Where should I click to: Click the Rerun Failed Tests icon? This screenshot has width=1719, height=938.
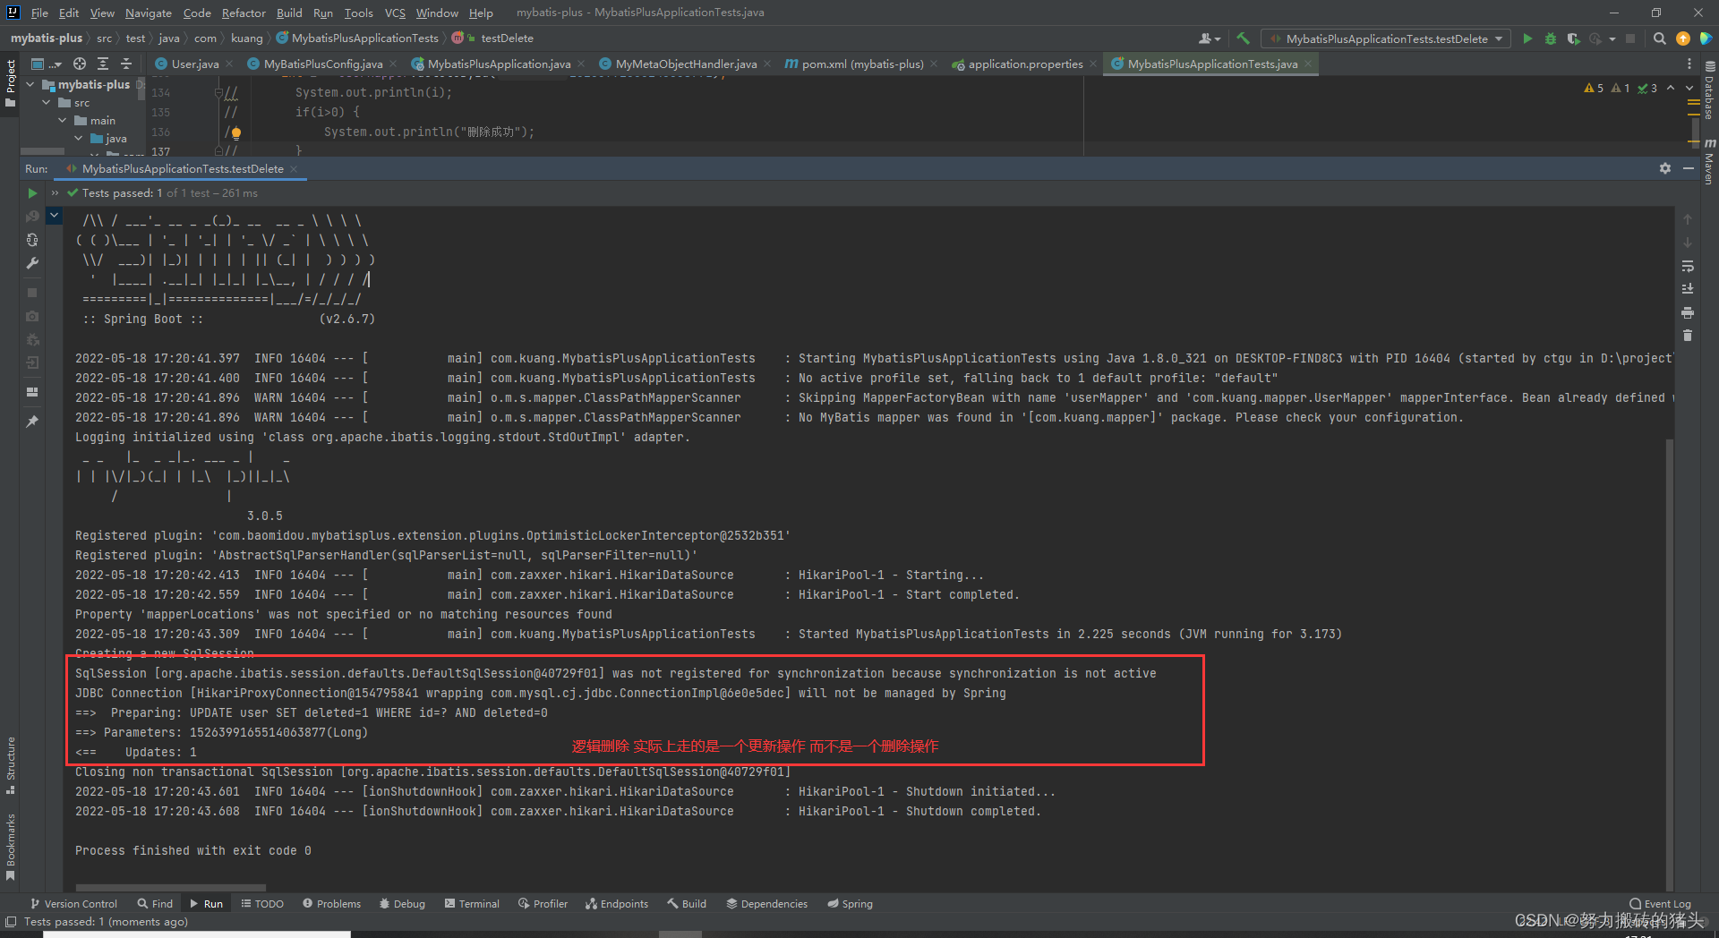pyautogui.click(x=32, y=217)
